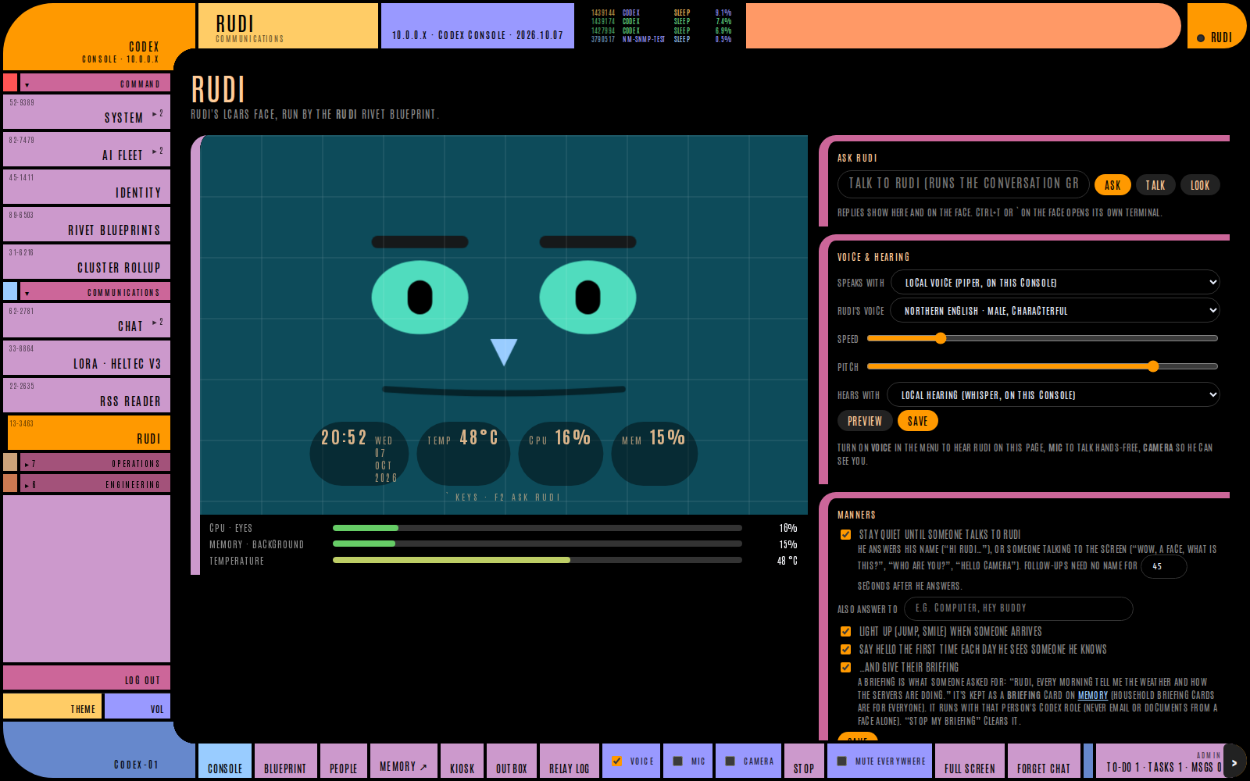Click the Look button
1250x781 pixels.
point(1200,185)
